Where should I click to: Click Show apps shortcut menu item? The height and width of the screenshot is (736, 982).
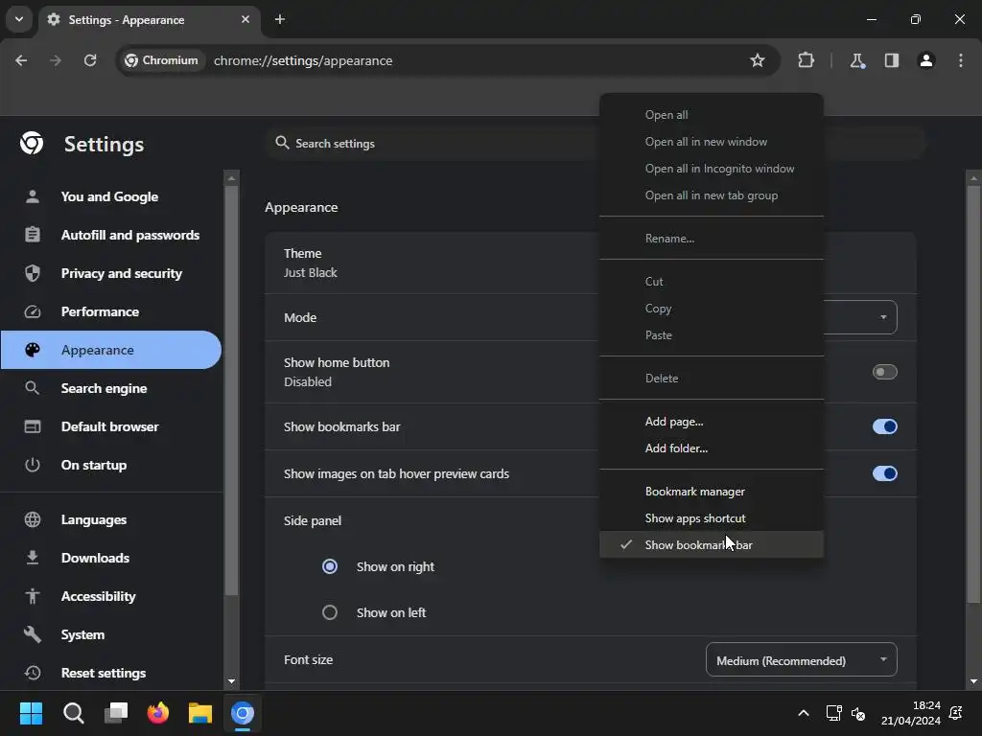[x=712, y=518]
